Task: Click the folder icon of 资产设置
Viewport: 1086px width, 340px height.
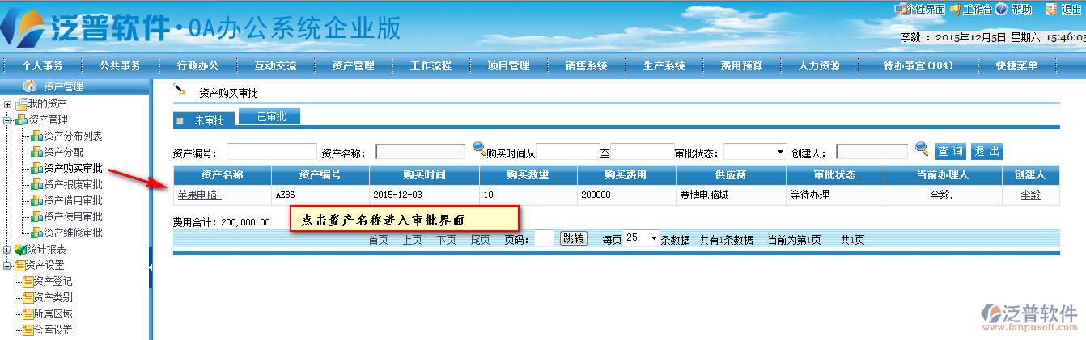Action: click(x=20, y=265)
